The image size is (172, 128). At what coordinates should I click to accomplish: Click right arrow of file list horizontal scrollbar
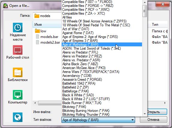click(x=165, y=103)
